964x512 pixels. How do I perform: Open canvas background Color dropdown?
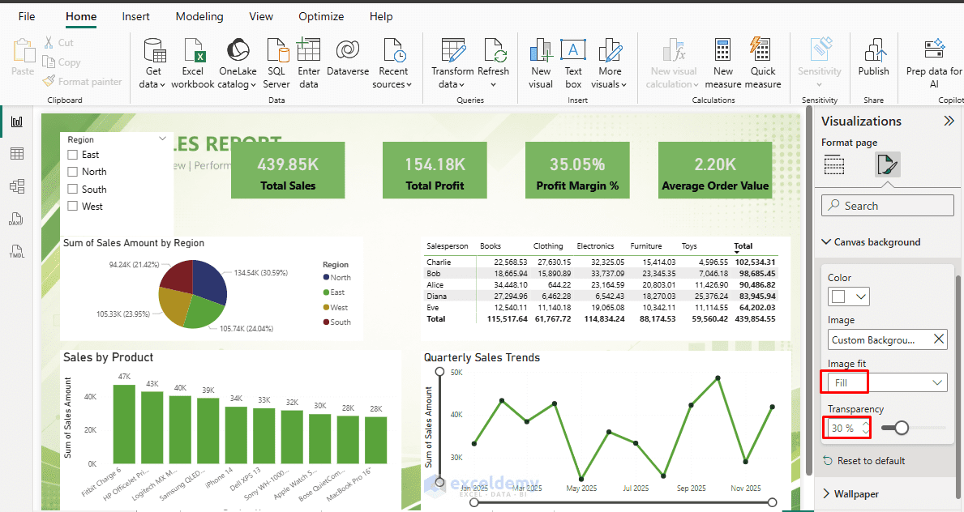pyautogui.click(x=861, y=297)
